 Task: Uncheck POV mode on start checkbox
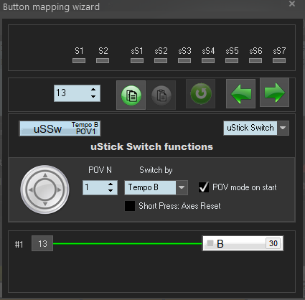pos(204,187)
